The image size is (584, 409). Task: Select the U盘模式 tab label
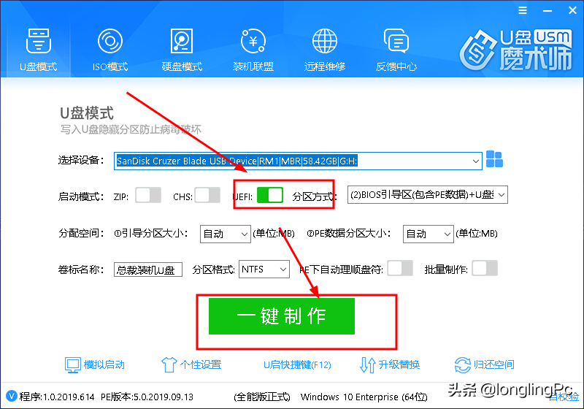coord(39,66)
